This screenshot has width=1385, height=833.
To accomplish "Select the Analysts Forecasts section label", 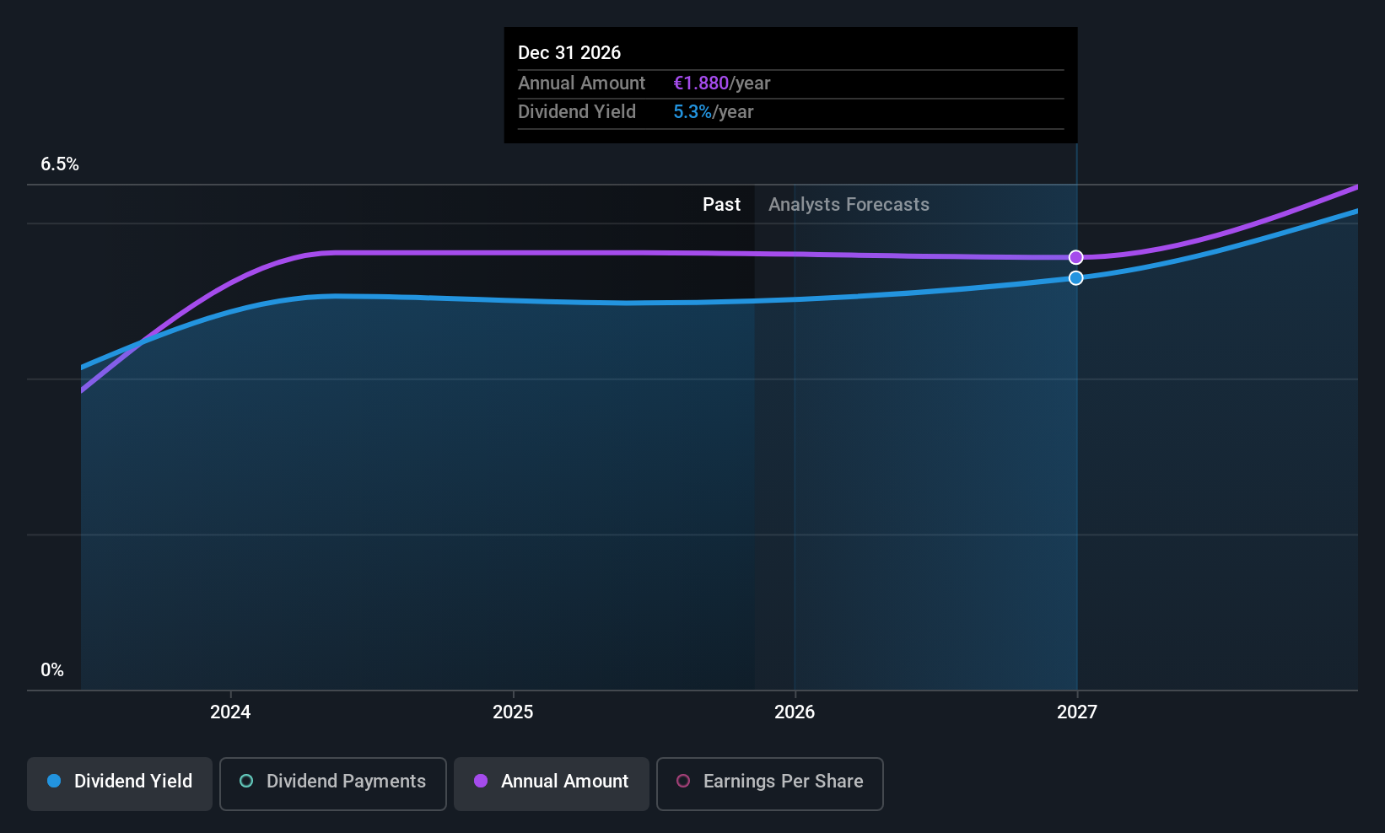I will tap(848, 204).
